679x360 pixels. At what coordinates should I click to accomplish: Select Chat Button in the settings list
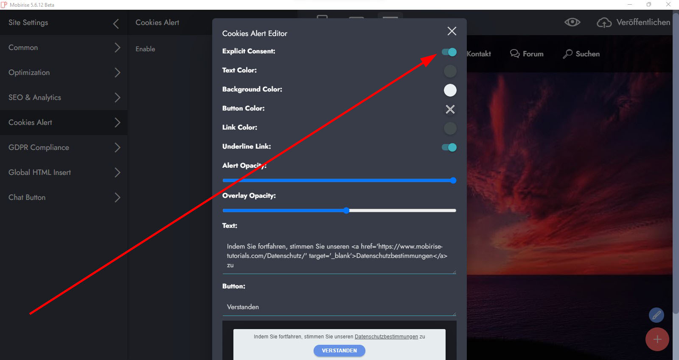click(x=27, y=197)
